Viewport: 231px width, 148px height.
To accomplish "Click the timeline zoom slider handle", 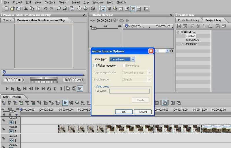I will pos(12,112).
